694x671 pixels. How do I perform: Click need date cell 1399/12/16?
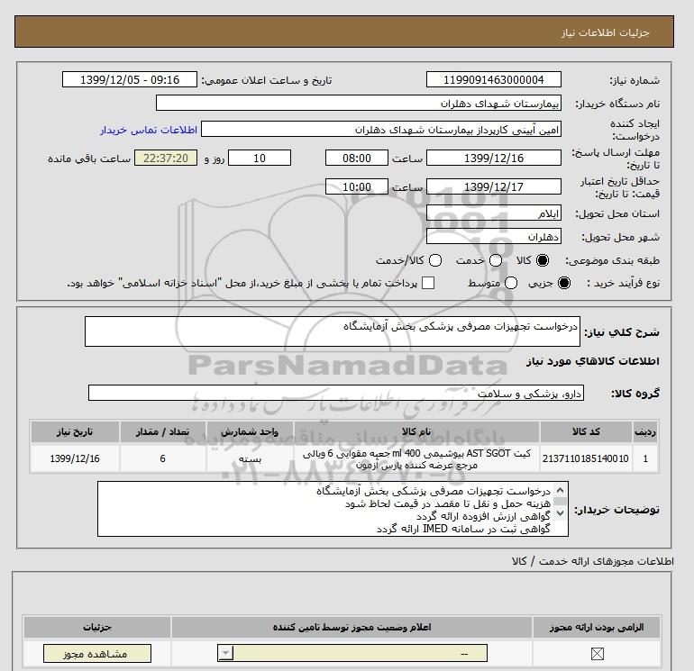75,458
